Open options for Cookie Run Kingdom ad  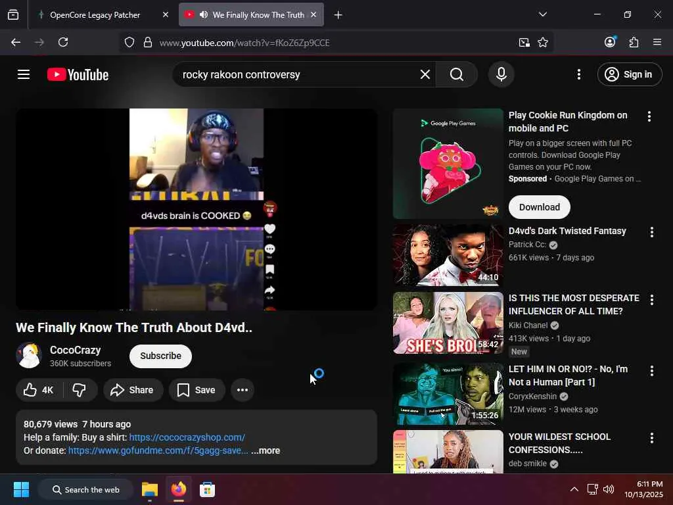(649, 116)
